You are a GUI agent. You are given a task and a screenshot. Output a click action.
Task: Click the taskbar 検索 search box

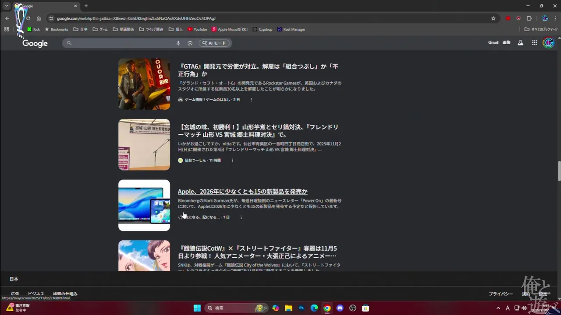(x=237, y=308)
